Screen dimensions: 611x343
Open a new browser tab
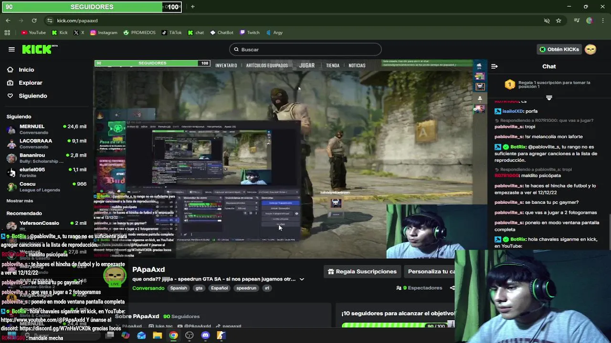(x=192, y=7)
